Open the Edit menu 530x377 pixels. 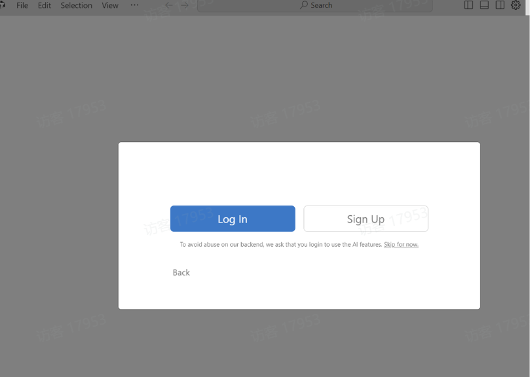(45, 5)
